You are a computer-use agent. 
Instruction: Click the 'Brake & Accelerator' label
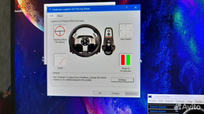pos(126,70)
